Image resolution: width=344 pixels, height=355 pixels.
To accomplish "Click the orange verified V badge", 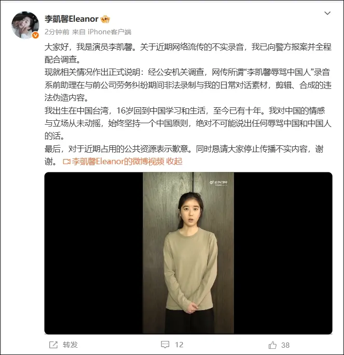I will coord(35,35).
